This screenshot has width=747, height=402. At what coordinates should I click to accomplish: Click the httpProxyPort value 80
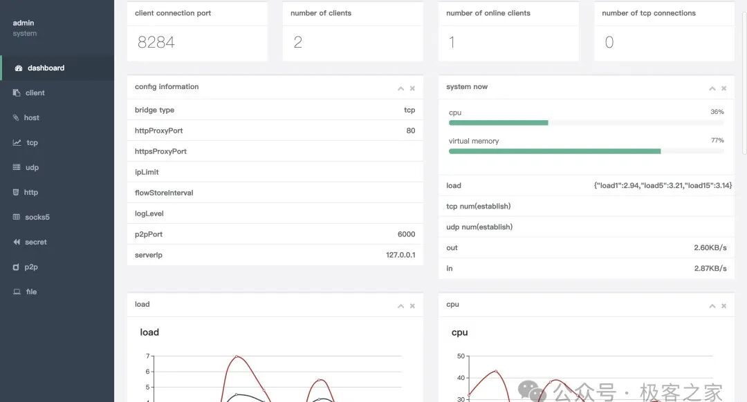coord(411,131)
